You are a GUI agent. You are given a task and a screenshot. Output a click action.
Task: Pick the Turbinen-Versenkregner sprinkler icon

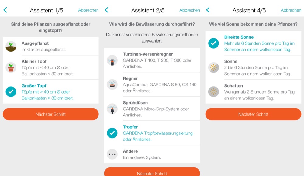[x=112, y=60]
